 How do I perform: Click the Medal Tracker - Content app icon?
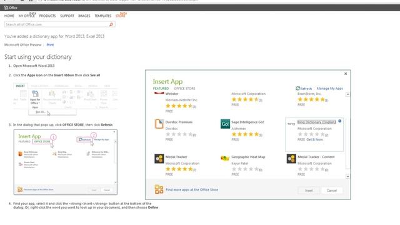(x=291, y=159)
